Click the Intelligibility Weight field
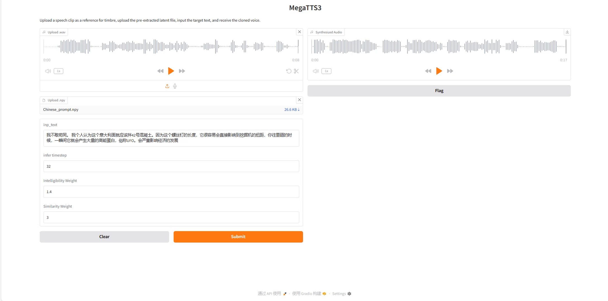This screenshot has height=301, width=608. tap(171, 192)
